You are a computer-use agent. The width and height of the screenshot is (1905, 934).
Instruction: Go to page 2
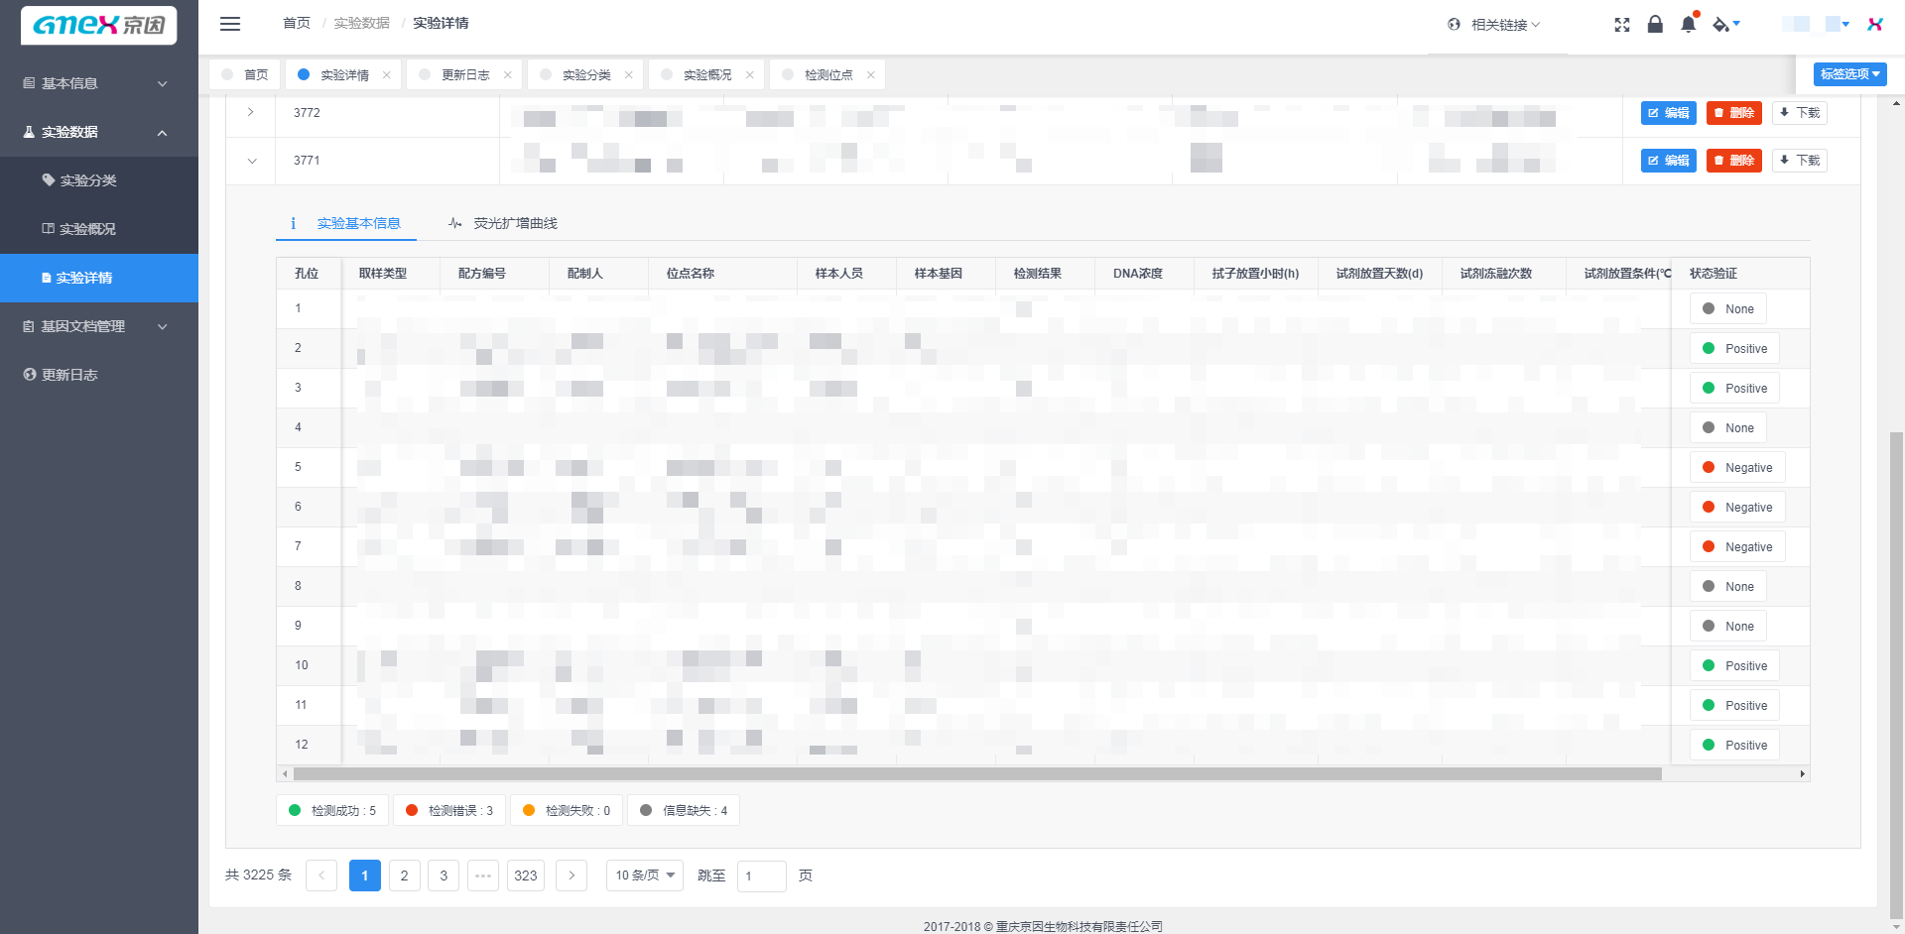405,876
